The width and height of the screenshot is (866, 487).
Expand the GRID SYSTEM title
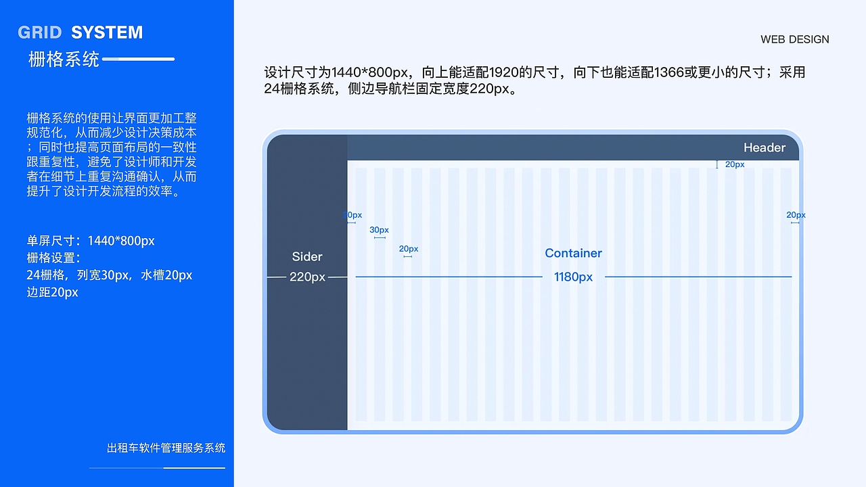(x=81, y=32)
